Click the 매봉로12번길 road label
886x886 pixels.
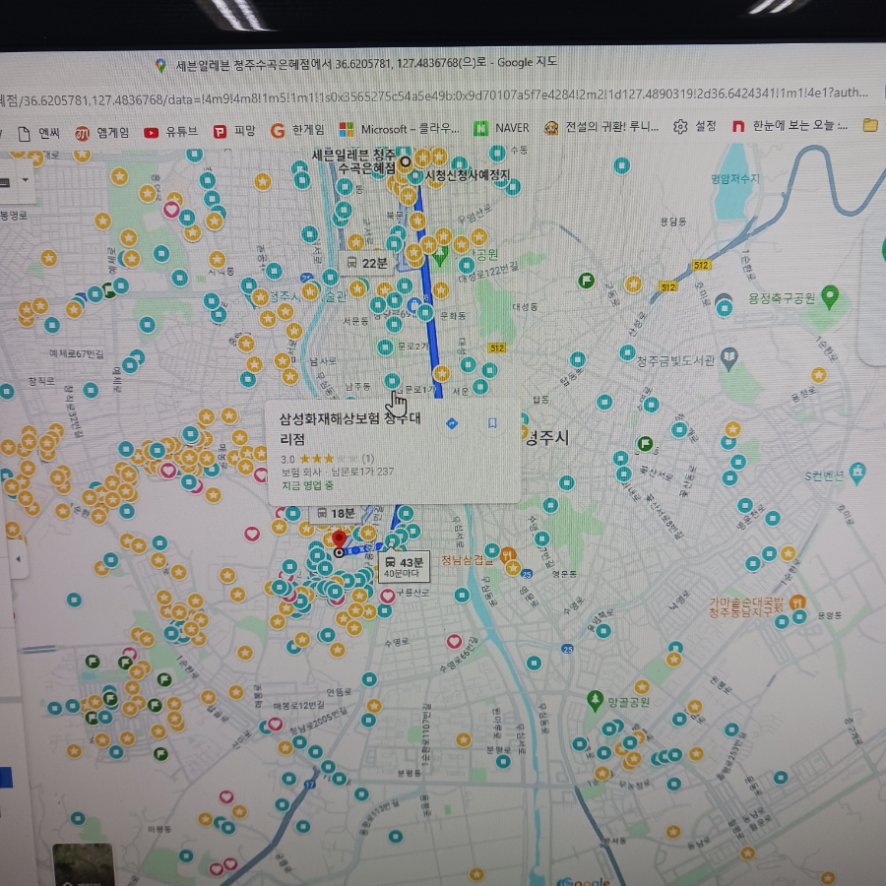299,705
